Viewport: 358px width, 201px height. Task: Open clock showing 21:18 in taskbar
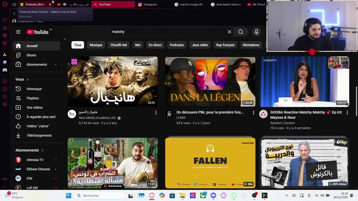tap(341, 195)
